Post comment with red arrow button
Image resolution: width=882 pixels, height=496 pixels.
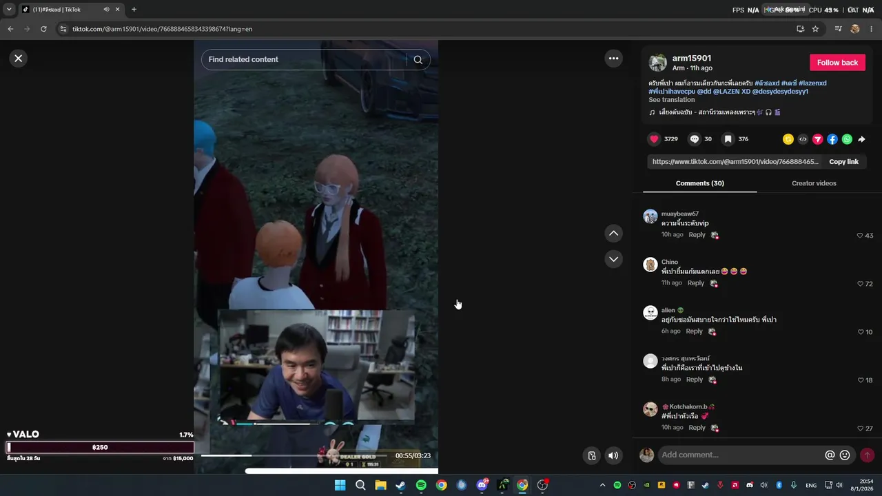867,455
